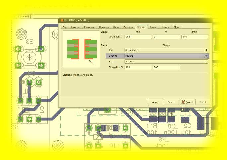Open the Supply tab
Image resolution: width=227 pixels, height=160 pixels.
154,27
